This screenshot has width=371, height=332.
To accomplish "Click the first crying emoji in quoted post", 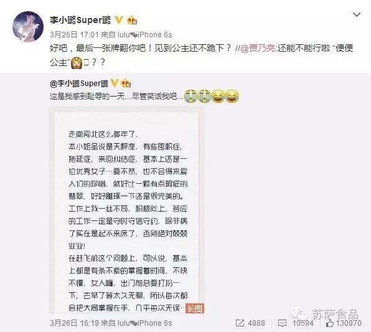I will click(190, 96).
